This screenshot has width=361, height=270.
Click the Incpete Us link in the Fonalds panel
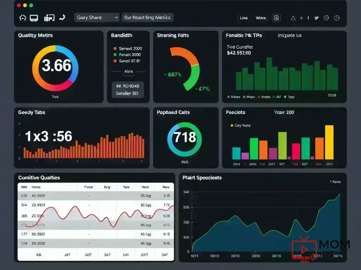point(289,35)
